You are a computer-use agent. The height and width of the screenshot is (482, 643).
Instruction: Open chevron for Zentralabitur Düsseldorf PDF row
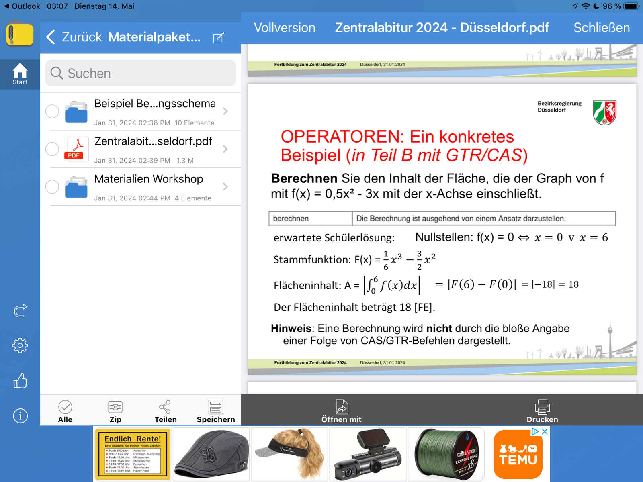(x=225, y=149)
